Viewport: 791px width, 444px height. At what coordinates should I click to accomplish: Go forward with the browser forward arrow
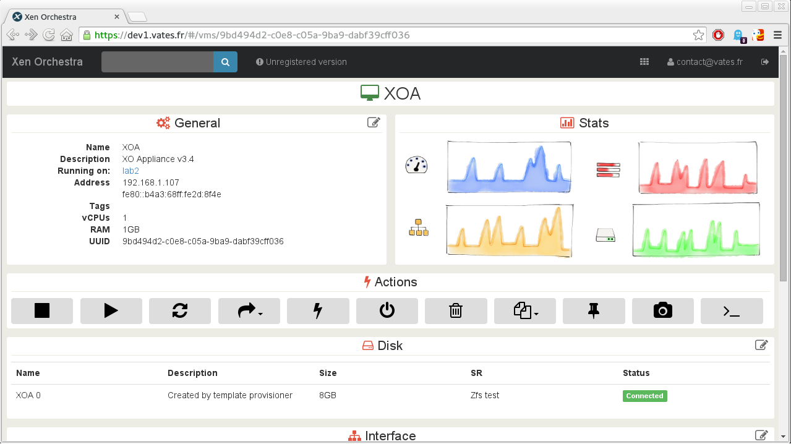(31, 35)
